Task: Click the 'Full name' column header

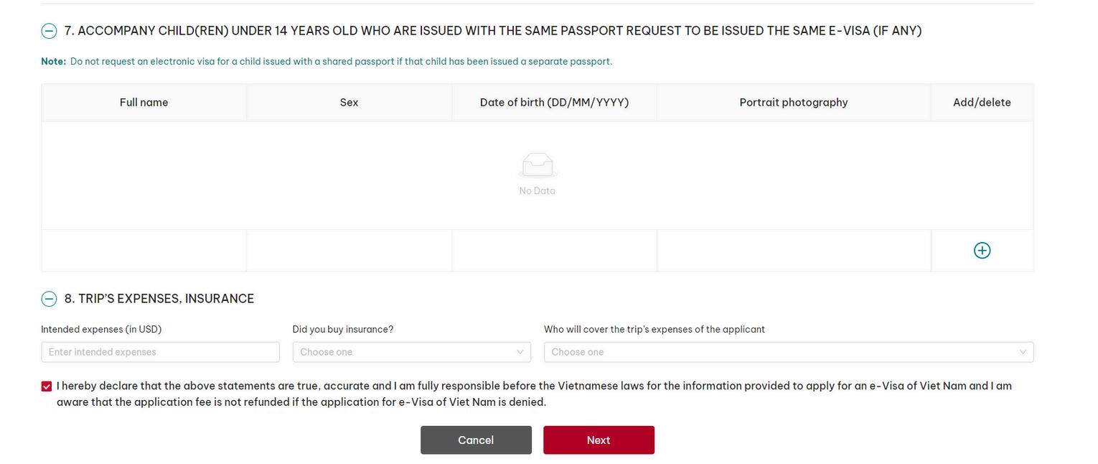Action: (144, 103)
